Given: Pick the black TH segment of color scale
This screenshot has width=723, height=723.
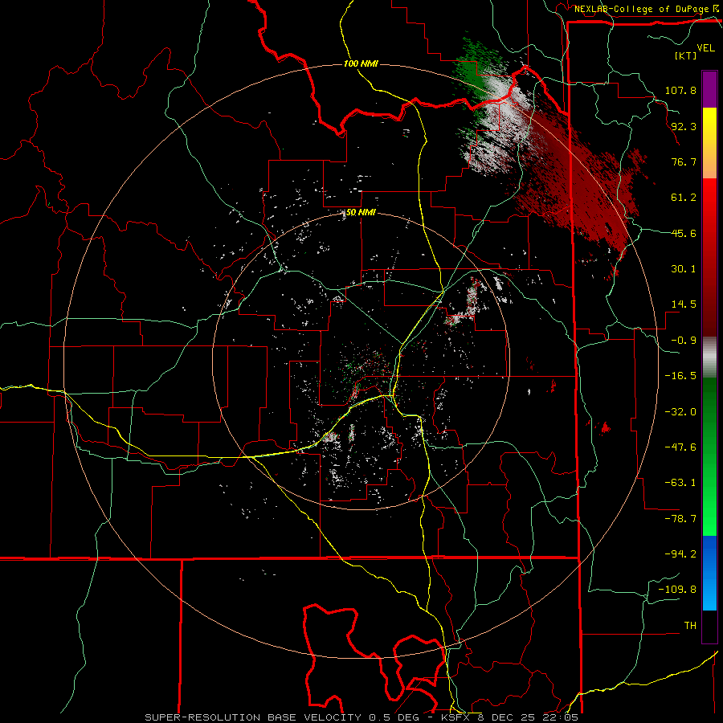Looking at the screenshot, I should (x=709, y=627).
